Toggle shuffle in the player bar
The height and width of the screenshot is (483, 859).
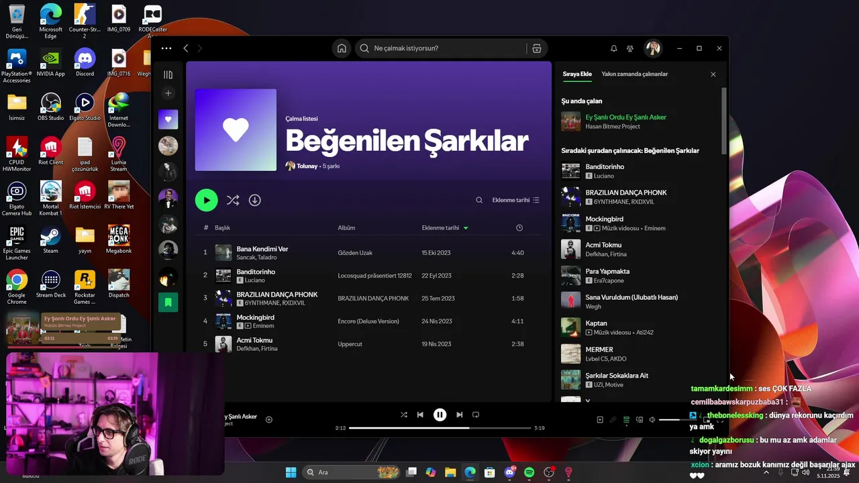point(404,415)
